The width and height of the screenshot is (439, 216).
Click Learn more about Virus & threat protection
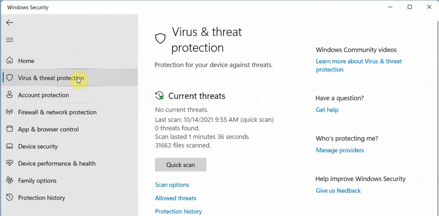tap(359, 65)
